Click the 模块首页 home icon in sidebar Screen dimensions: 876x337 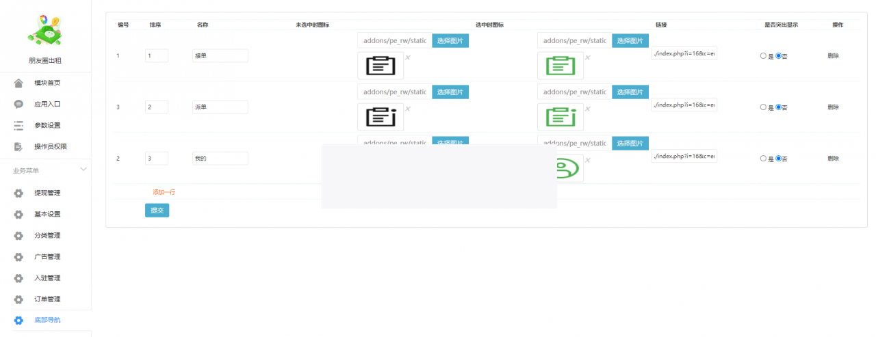18,83
